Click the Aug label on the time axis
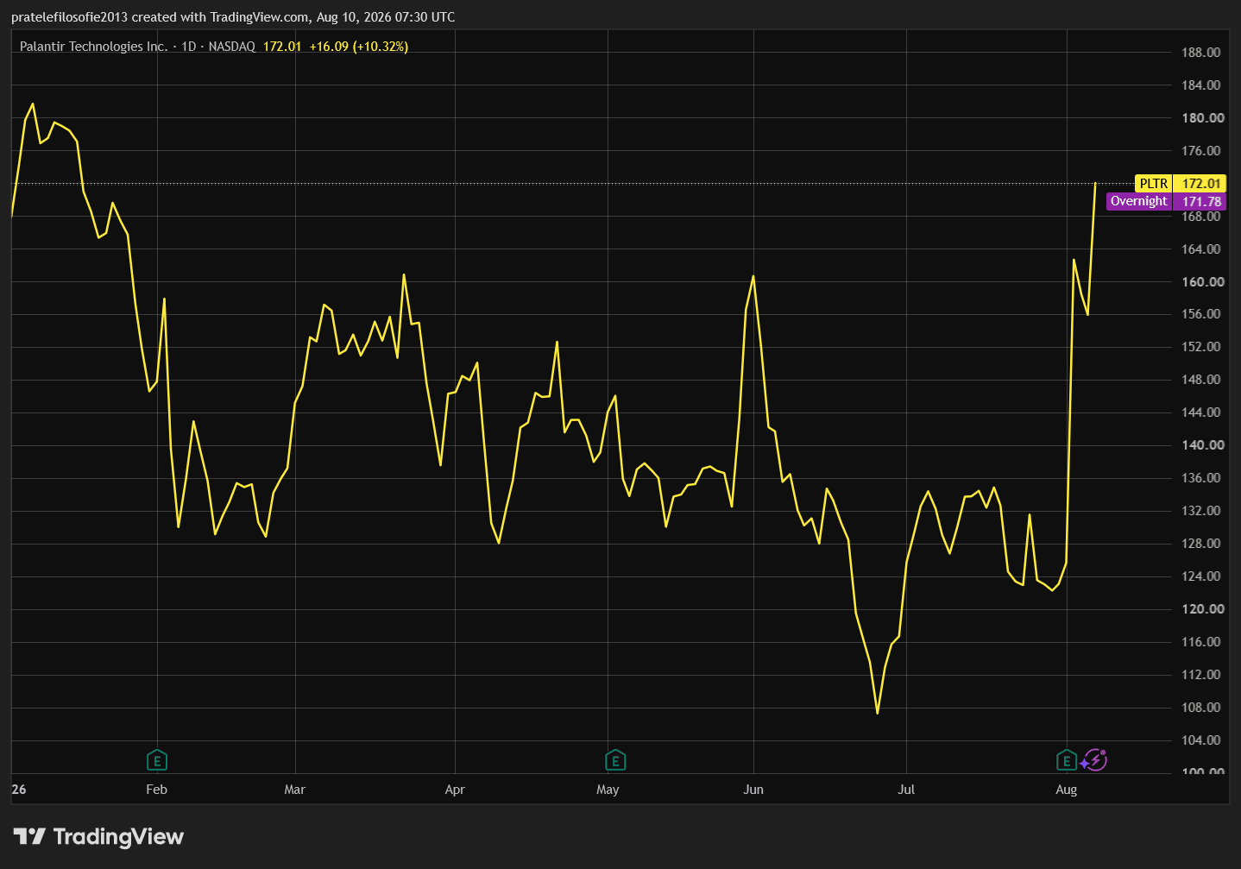The height and width of the screenshot is (869, 1241). [x=1067, y=790]
